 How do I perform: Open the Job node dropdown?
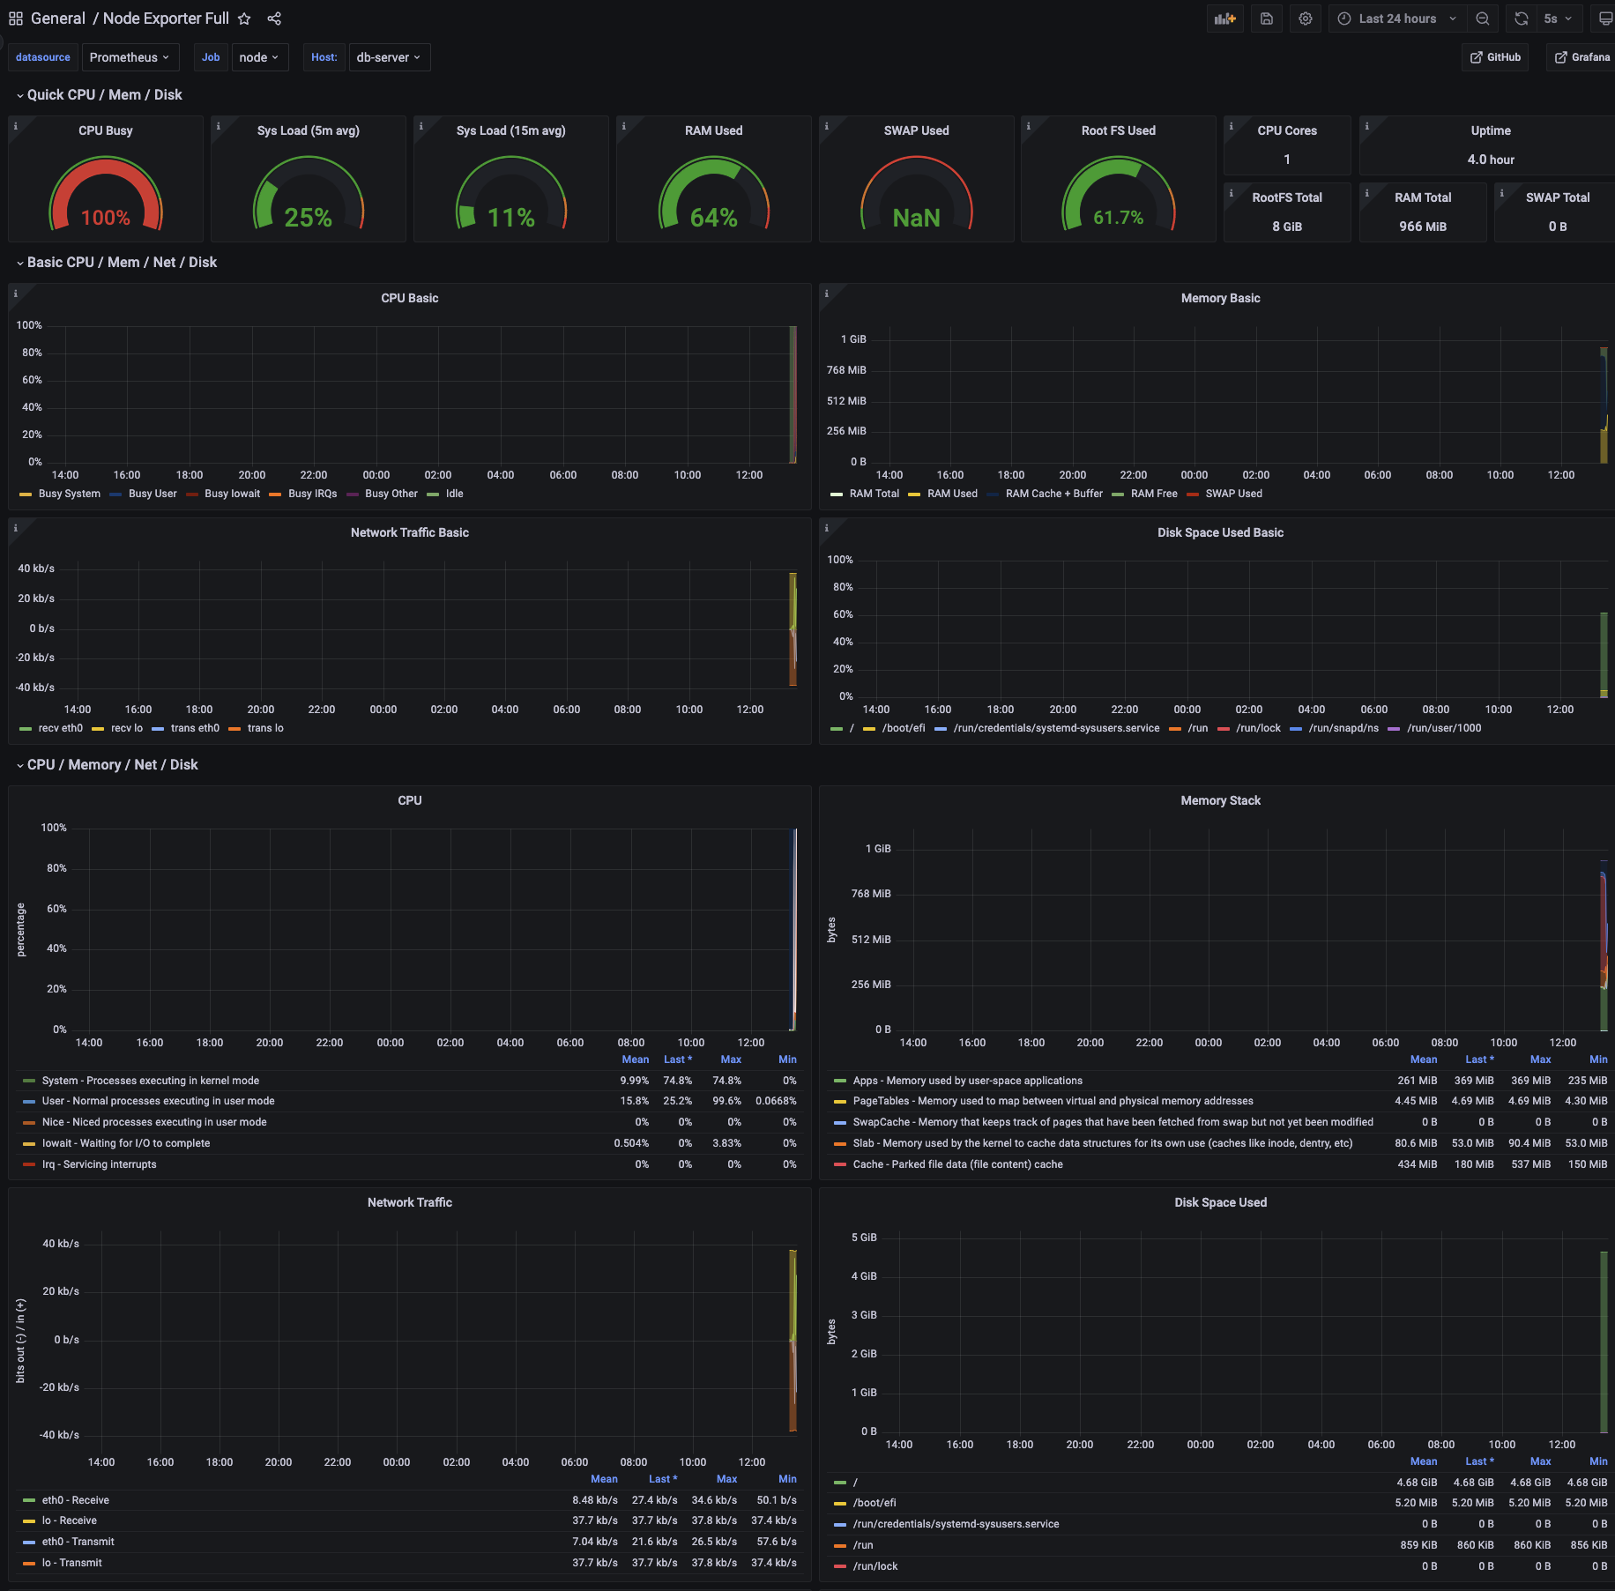(x=259, y=57)
